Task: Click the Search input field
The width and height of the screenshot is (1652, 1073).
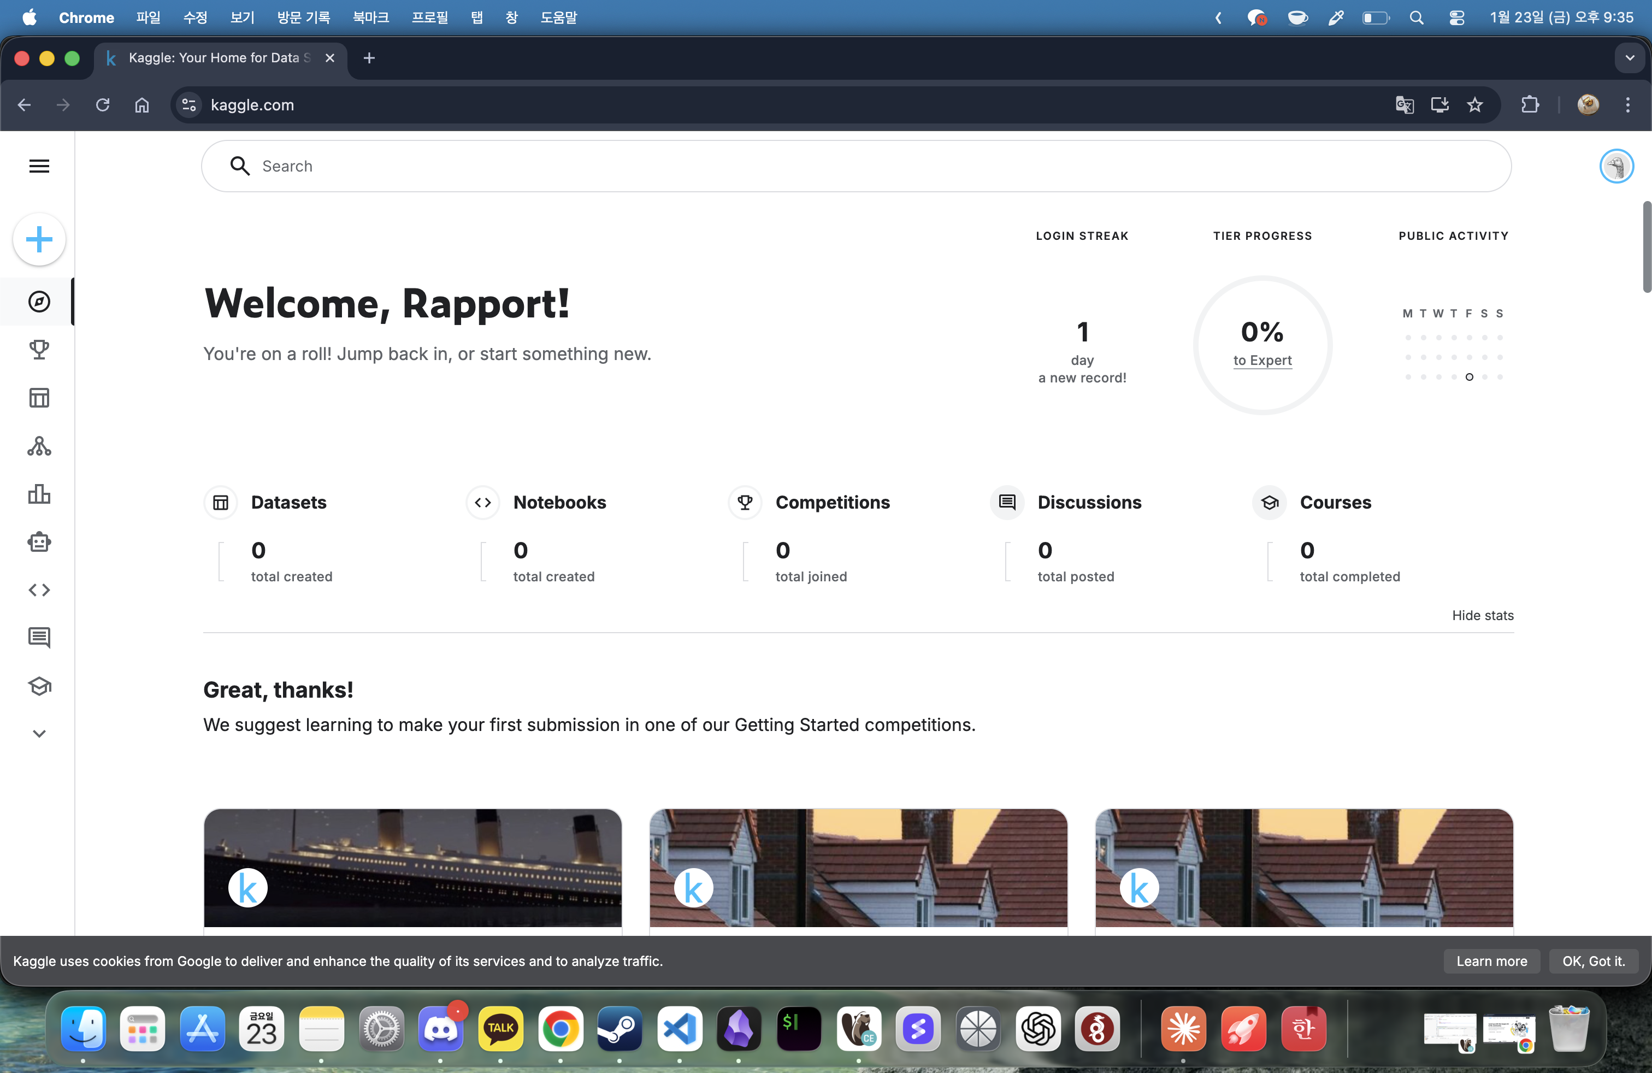Action: coord(855,166)
